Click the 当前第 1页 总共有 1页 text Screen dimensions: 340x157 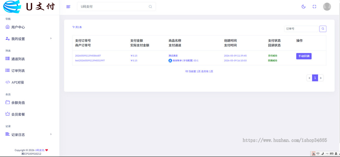[201, 71]
